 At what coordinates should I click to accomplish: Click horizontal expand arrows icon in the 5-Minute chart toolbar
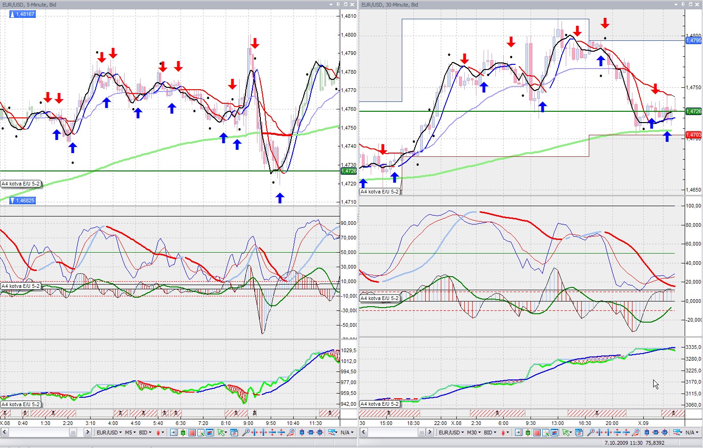264,433
